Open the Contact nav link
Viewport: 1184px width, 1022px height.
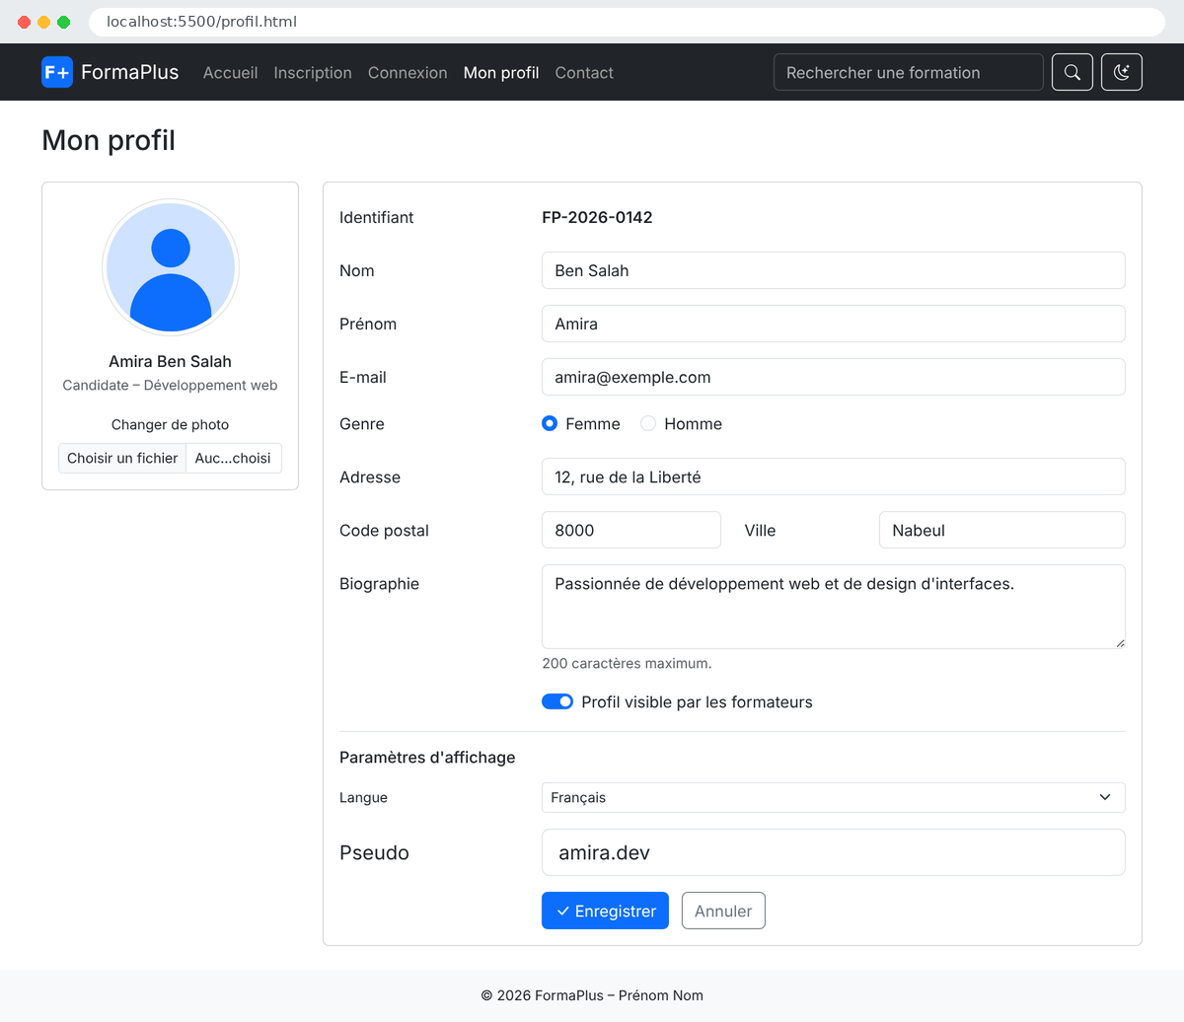[584, 72]
